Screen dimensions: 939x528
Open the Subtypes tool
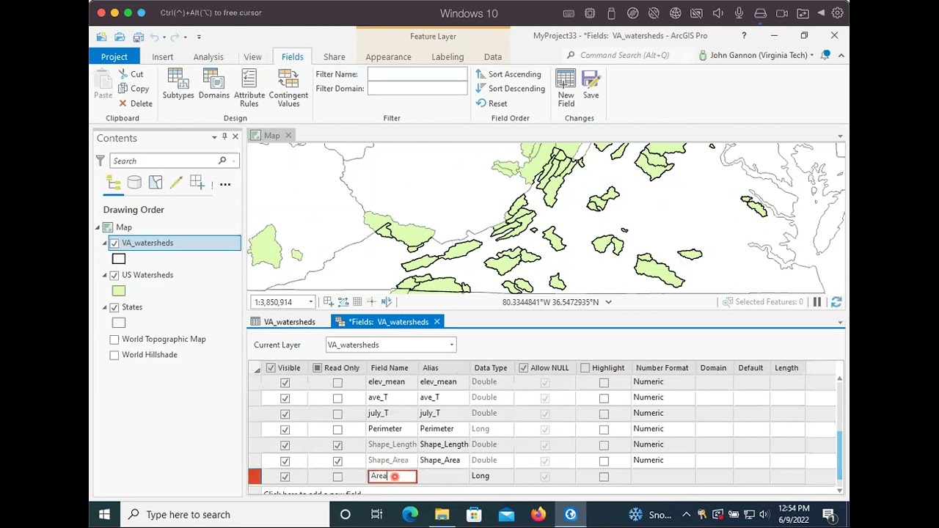(x=178, y=84)
